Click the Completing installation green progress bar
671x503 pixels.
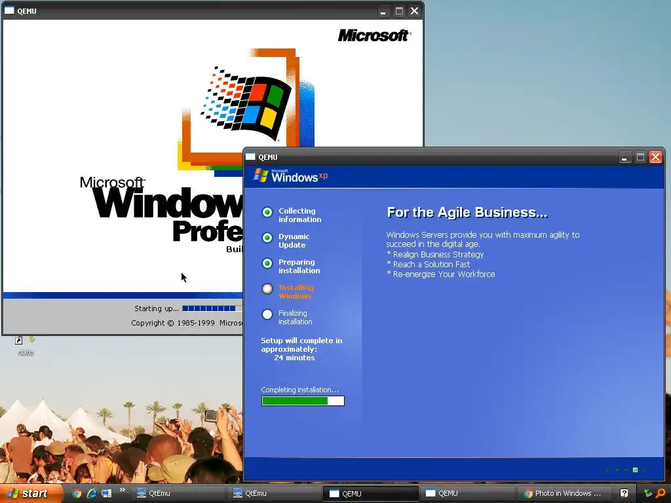tap(303, 401)
